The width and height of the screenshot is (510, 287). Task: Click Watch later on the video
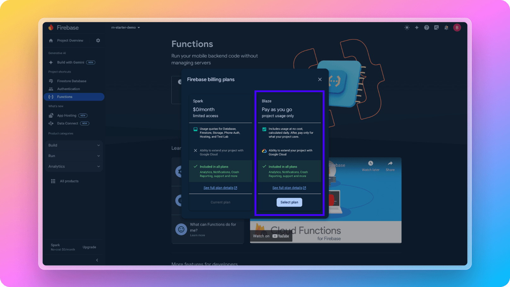coord(371,166)
